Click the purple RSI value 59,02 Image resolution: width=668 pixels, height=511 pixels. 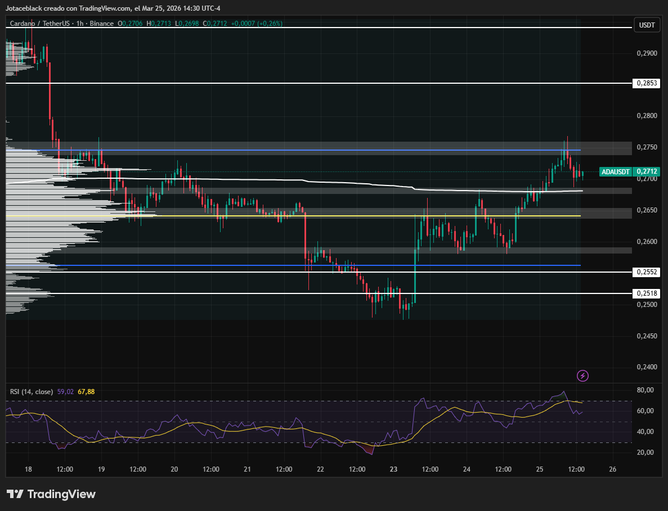(66, 391)
